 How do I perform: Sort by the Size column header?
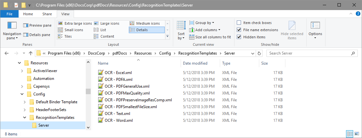tap(272, 63)
